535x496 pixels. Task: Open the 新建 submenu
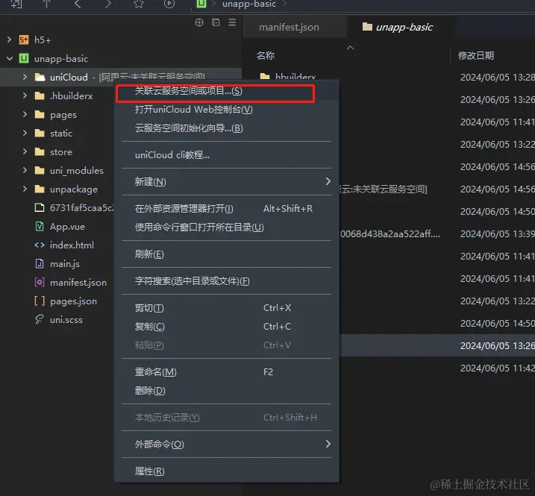coord(227,181)
